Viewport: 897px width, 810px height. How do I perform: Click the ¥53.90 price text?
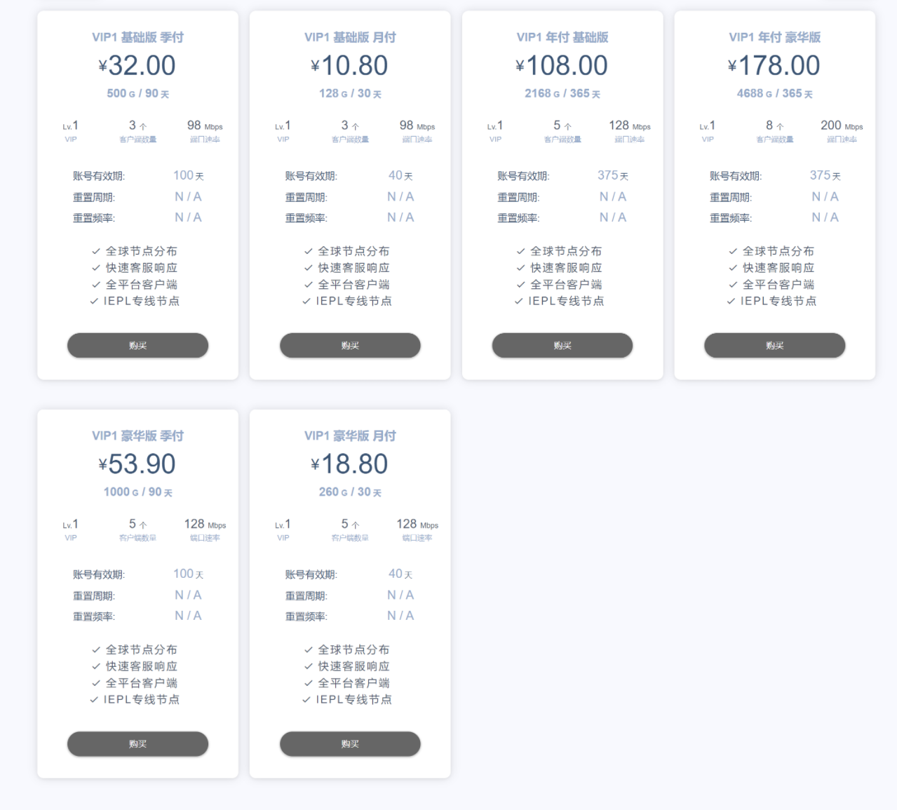point(137,464)
